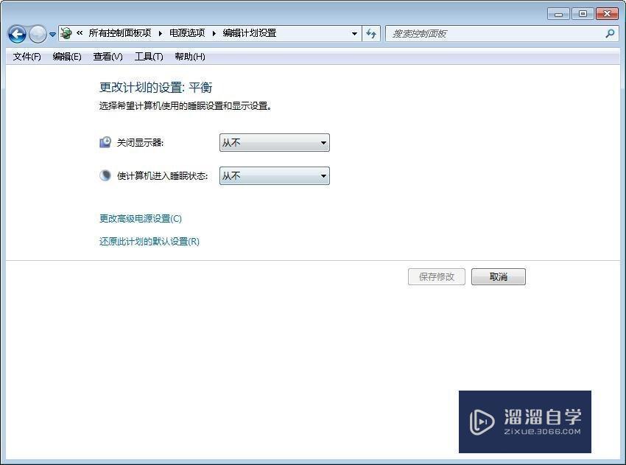Click the Back navigation arrow

pyautogui.click(x=16, y=33)
